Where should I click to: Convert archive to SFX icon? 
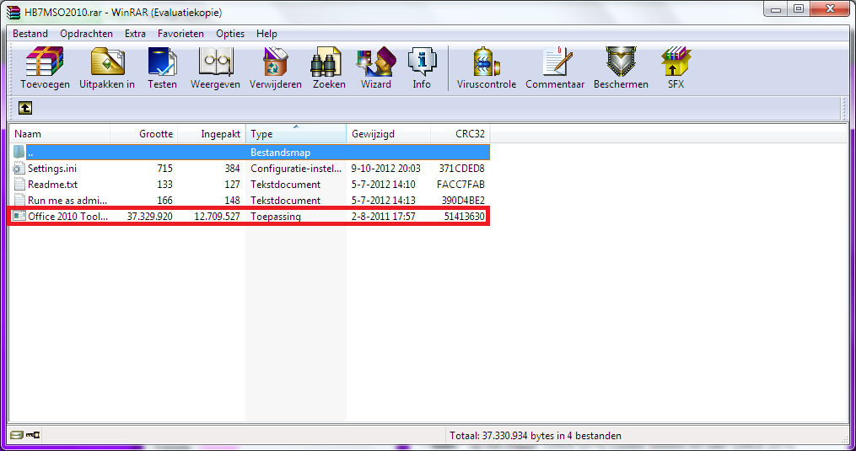click(x=676, y=62)
